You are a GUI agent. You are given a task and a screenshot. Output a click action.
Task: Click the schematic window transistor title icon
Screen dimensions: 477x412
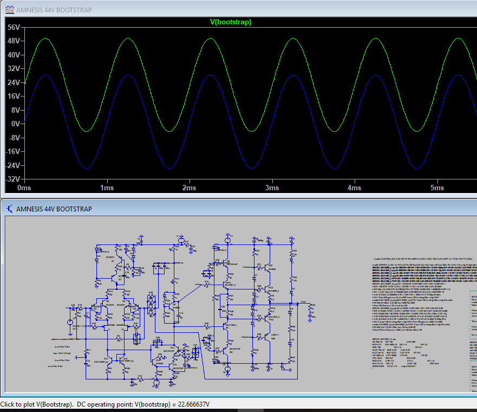coord(9,209)
